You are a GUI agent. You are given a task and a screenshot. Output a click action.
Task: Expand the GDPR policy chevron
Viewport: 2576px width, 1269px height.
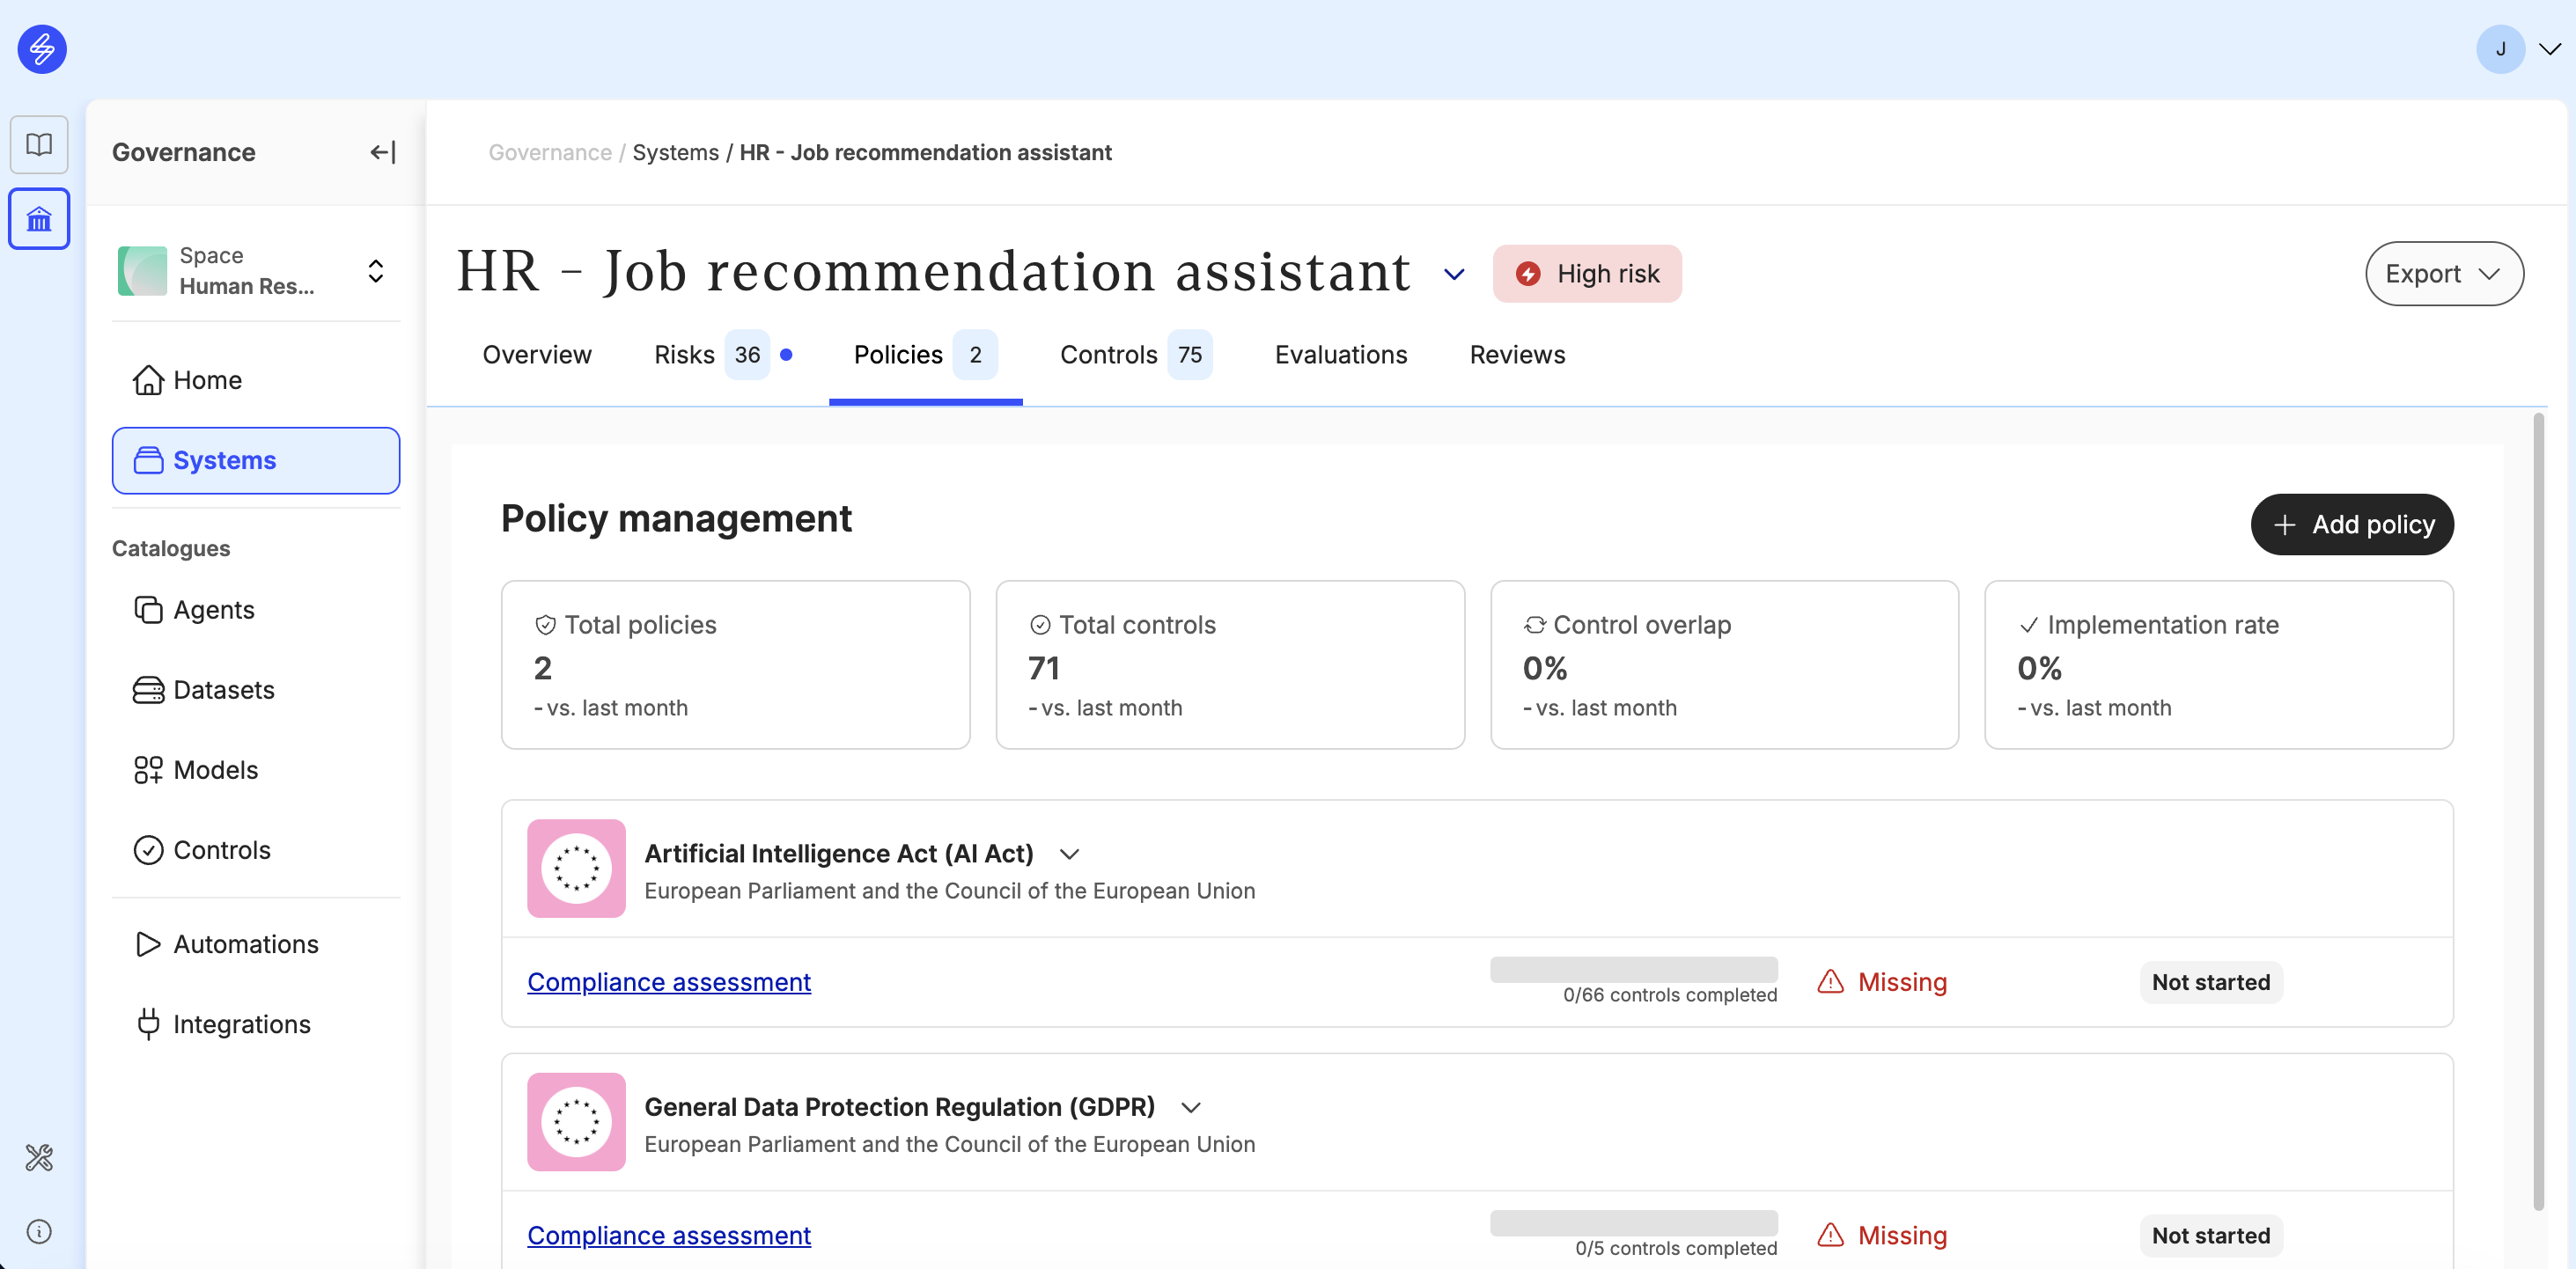click(1190, 1107)
